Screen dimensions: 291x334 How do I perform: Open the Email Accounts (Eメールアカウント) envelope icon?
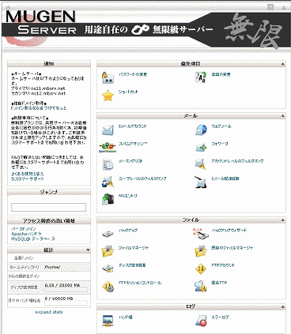pyautogui.click(x=108, y=130)
